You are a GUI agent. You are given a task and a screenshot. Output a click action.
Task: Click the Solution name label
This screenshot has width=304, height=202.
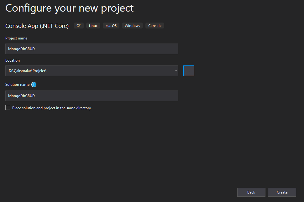(18, 85)
